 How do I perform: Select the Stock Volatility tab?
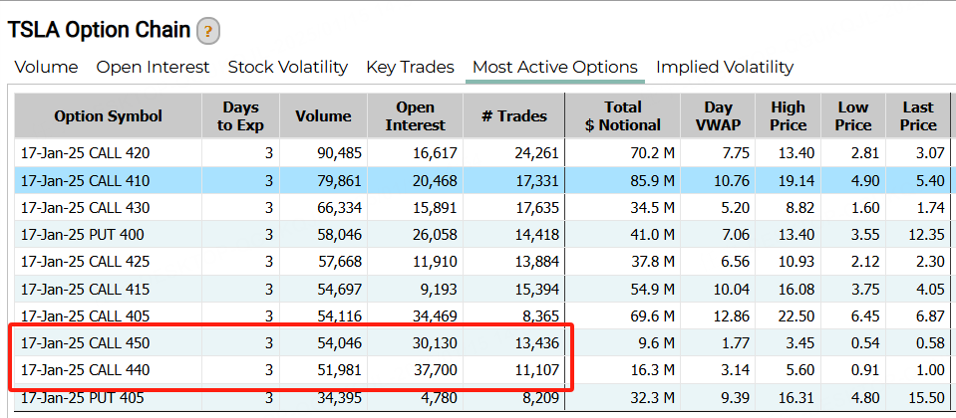tap(288, 67)
